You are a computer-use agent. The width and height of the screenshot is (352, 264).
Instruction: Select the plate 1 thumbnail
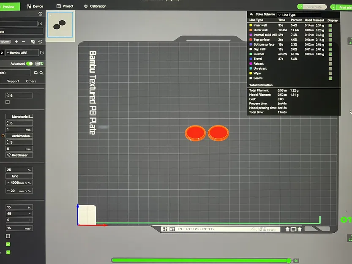(60, 24)
